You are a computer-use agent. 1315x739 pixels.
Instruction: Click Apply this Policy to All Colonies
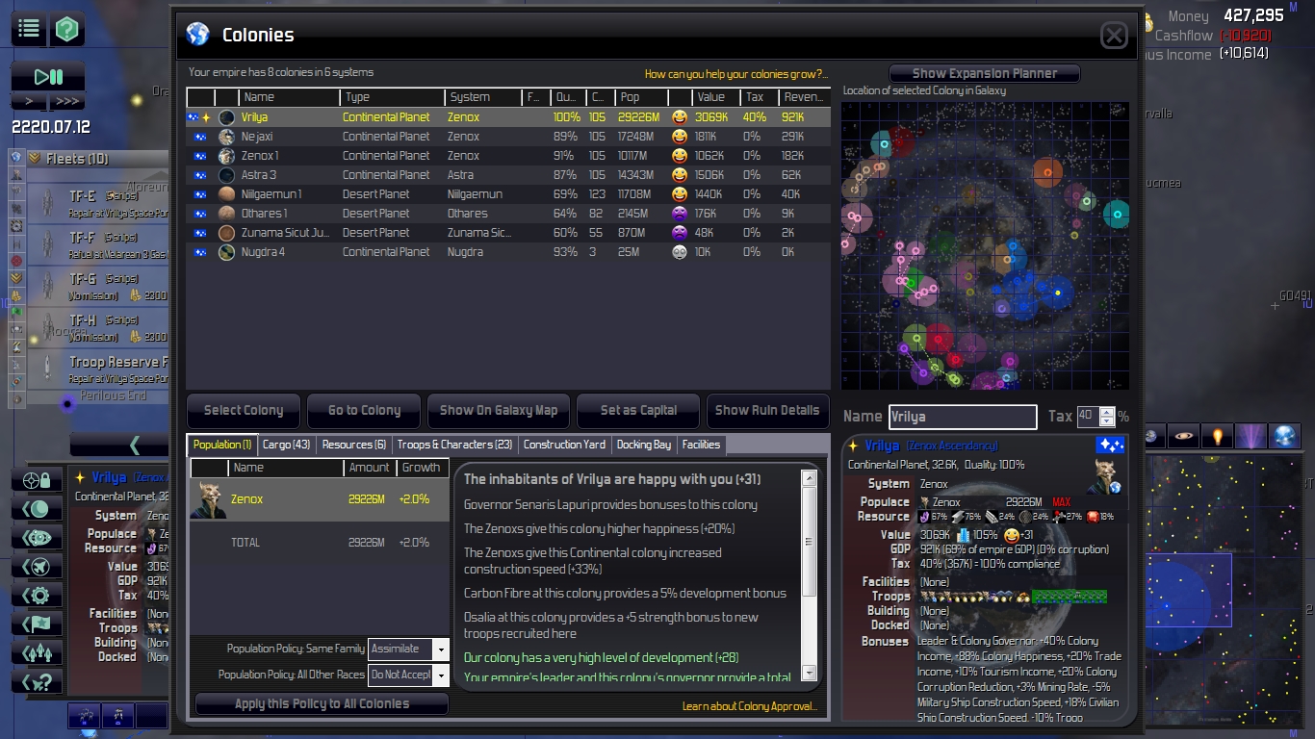pos(322,703)
